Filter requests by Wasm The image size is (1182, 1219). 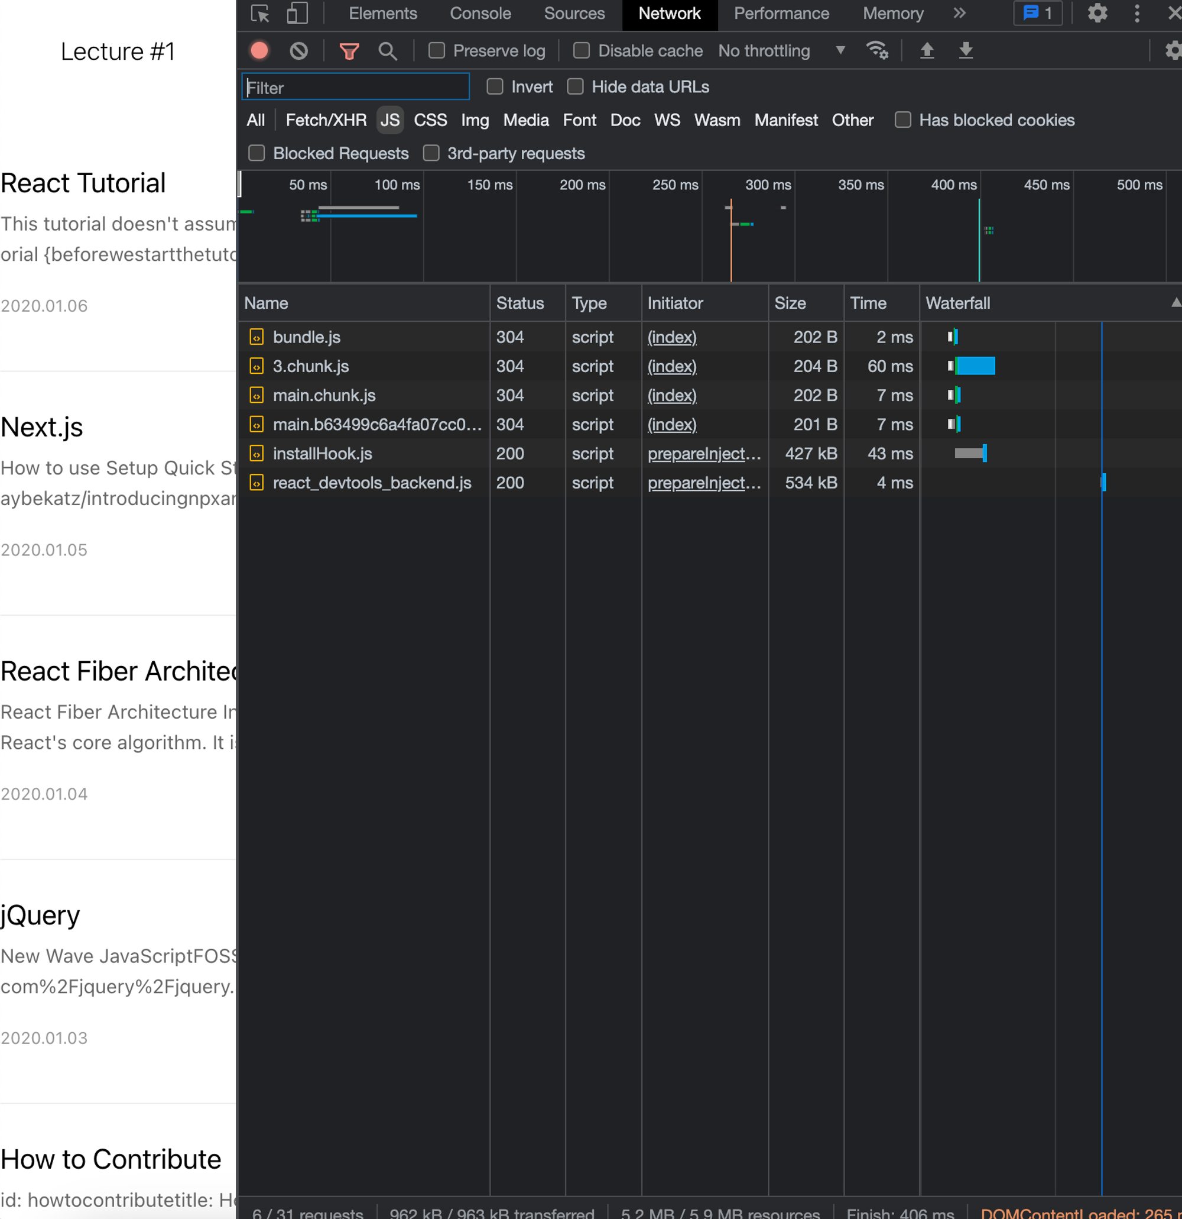pyautogui.click(x=717, y=120)
